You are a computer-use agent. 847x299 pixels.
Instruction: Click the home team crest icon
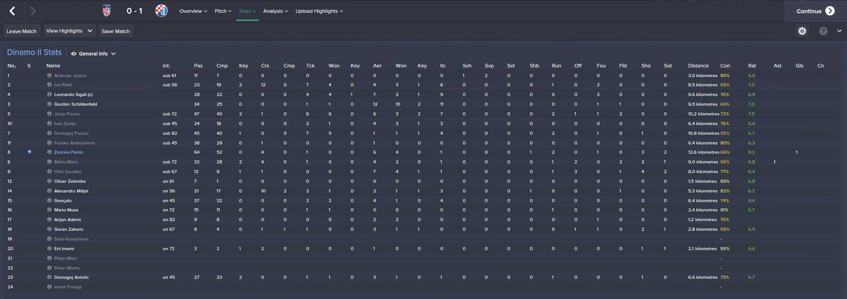106,11
